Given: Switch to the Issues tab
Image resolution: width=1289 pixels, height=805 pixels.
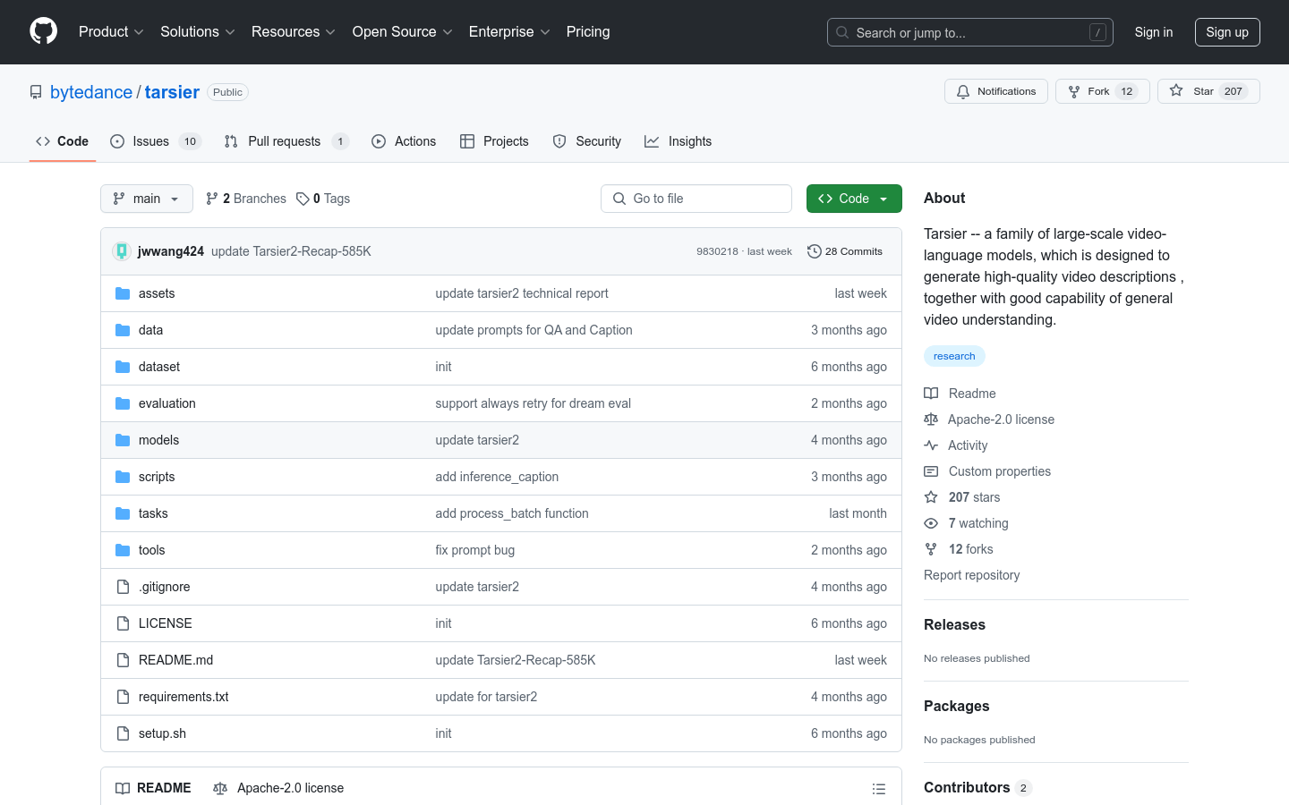Looking at the screenshot, I should click(156, 141).
